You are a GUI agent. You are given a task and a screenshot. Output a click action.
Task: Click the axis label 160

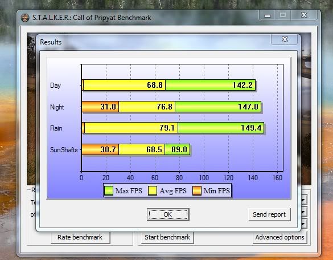(x=277, y=178)
